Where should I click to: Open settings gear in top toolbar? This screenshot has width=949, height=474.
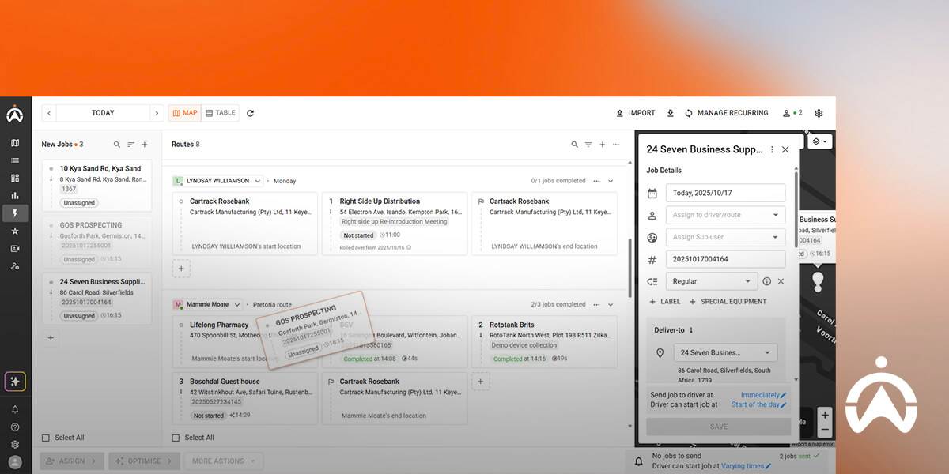(x=819, y=113)
